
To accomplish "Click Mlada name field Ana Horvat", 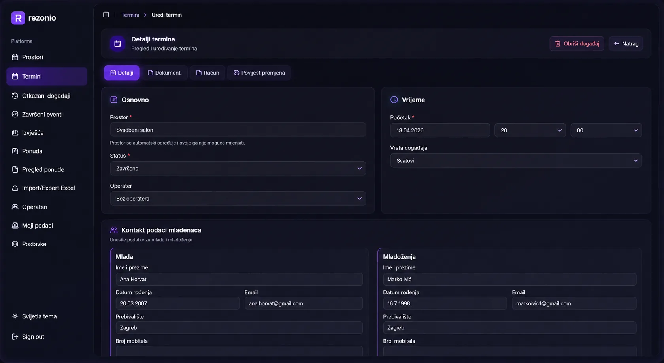I will pos(239,279).
